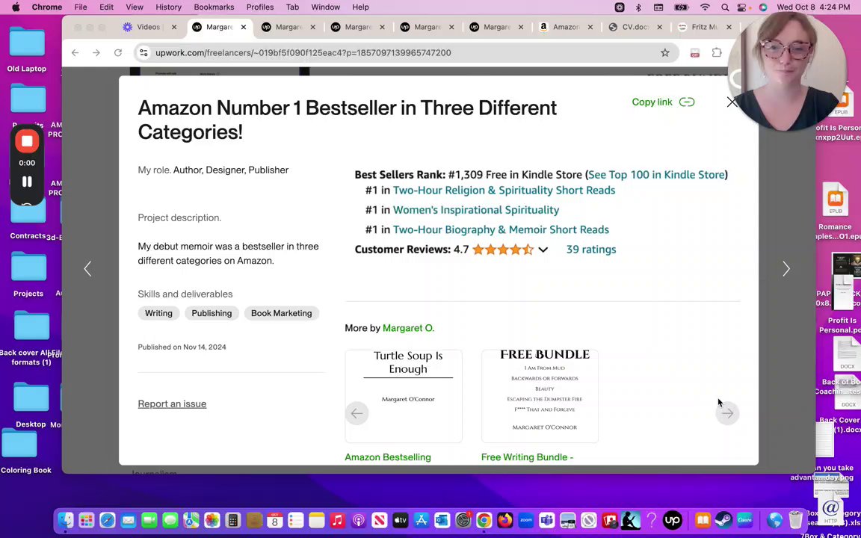Open Mail in the Dock
This screenshot has width=861, height=538.
(x=128, y=519)
